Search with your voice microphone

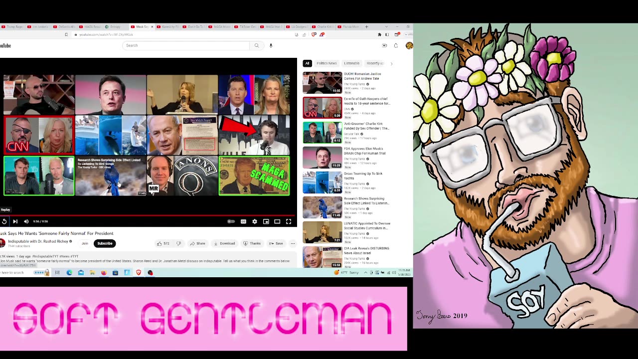tap(271, 45)
